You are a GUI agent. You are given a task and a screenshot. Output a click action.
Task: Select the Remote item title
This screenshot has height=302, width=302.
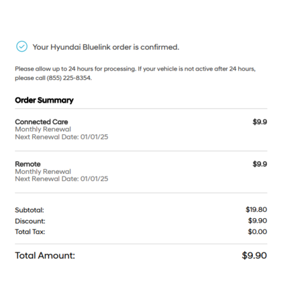[28, 164]
